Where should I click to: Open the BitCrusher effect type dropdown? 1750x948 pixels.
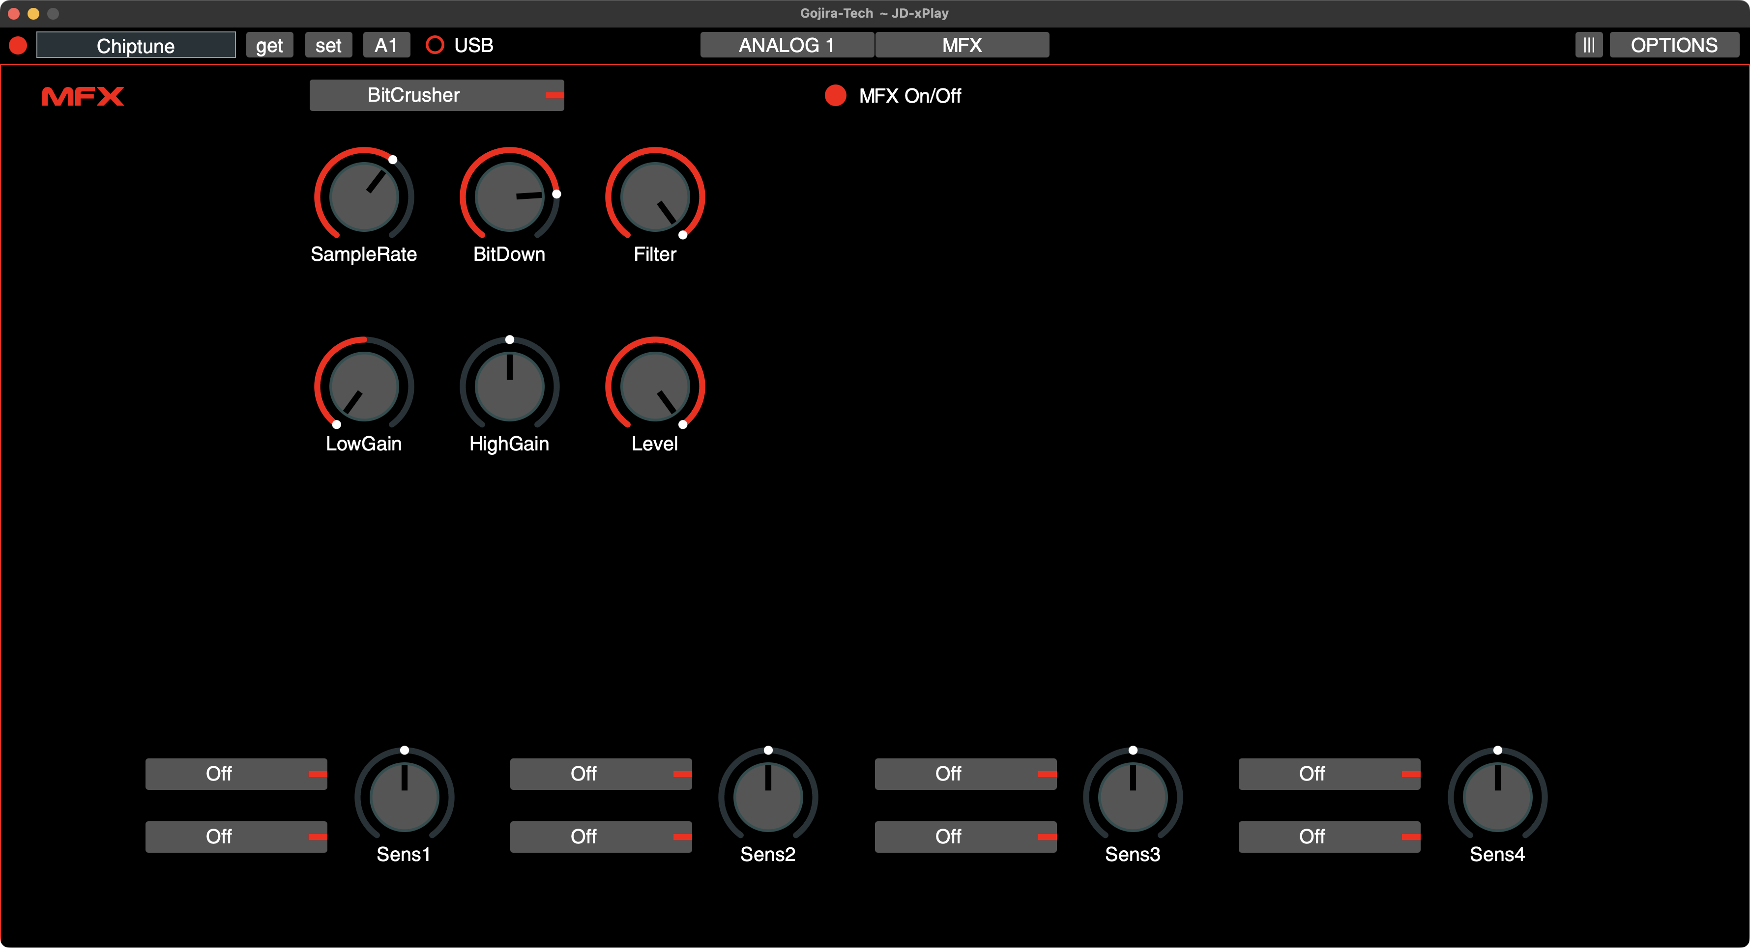coord(437,95)
